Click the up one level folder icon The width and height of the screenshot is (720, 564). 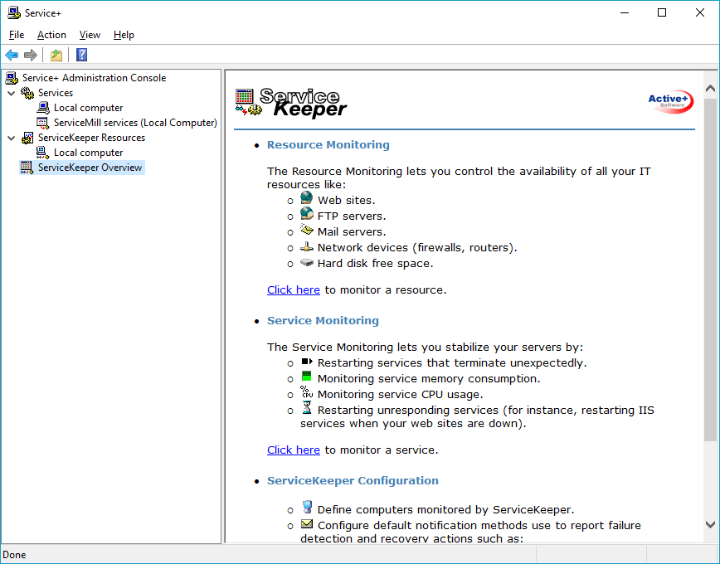56,55
